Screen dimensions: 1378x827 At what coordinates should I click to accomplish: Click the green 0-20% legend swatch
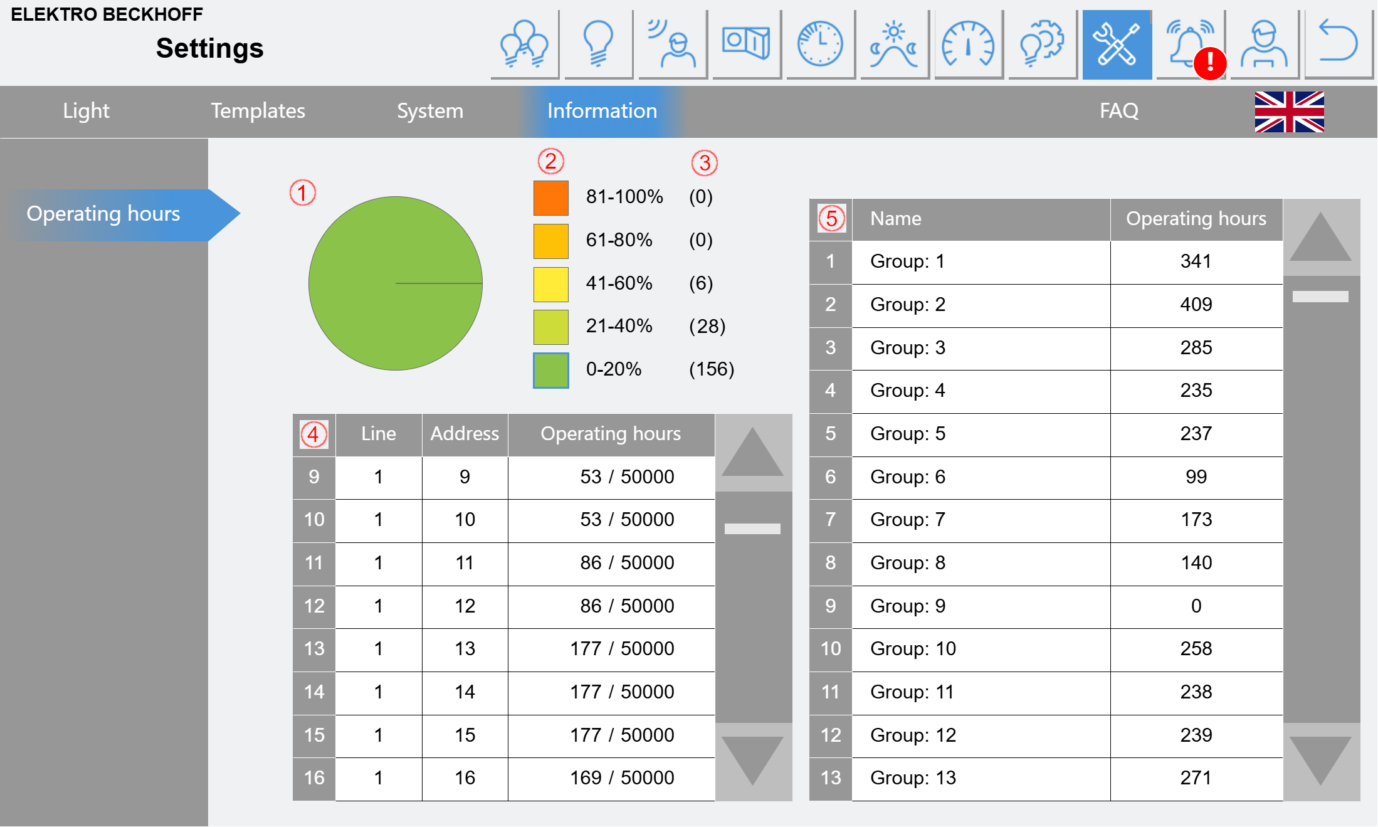pyautogui.click(x=550, y=370)
